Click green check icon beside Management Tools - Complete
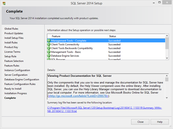The height and width of the screenshot is (129, 173). [x=49, y=40]
